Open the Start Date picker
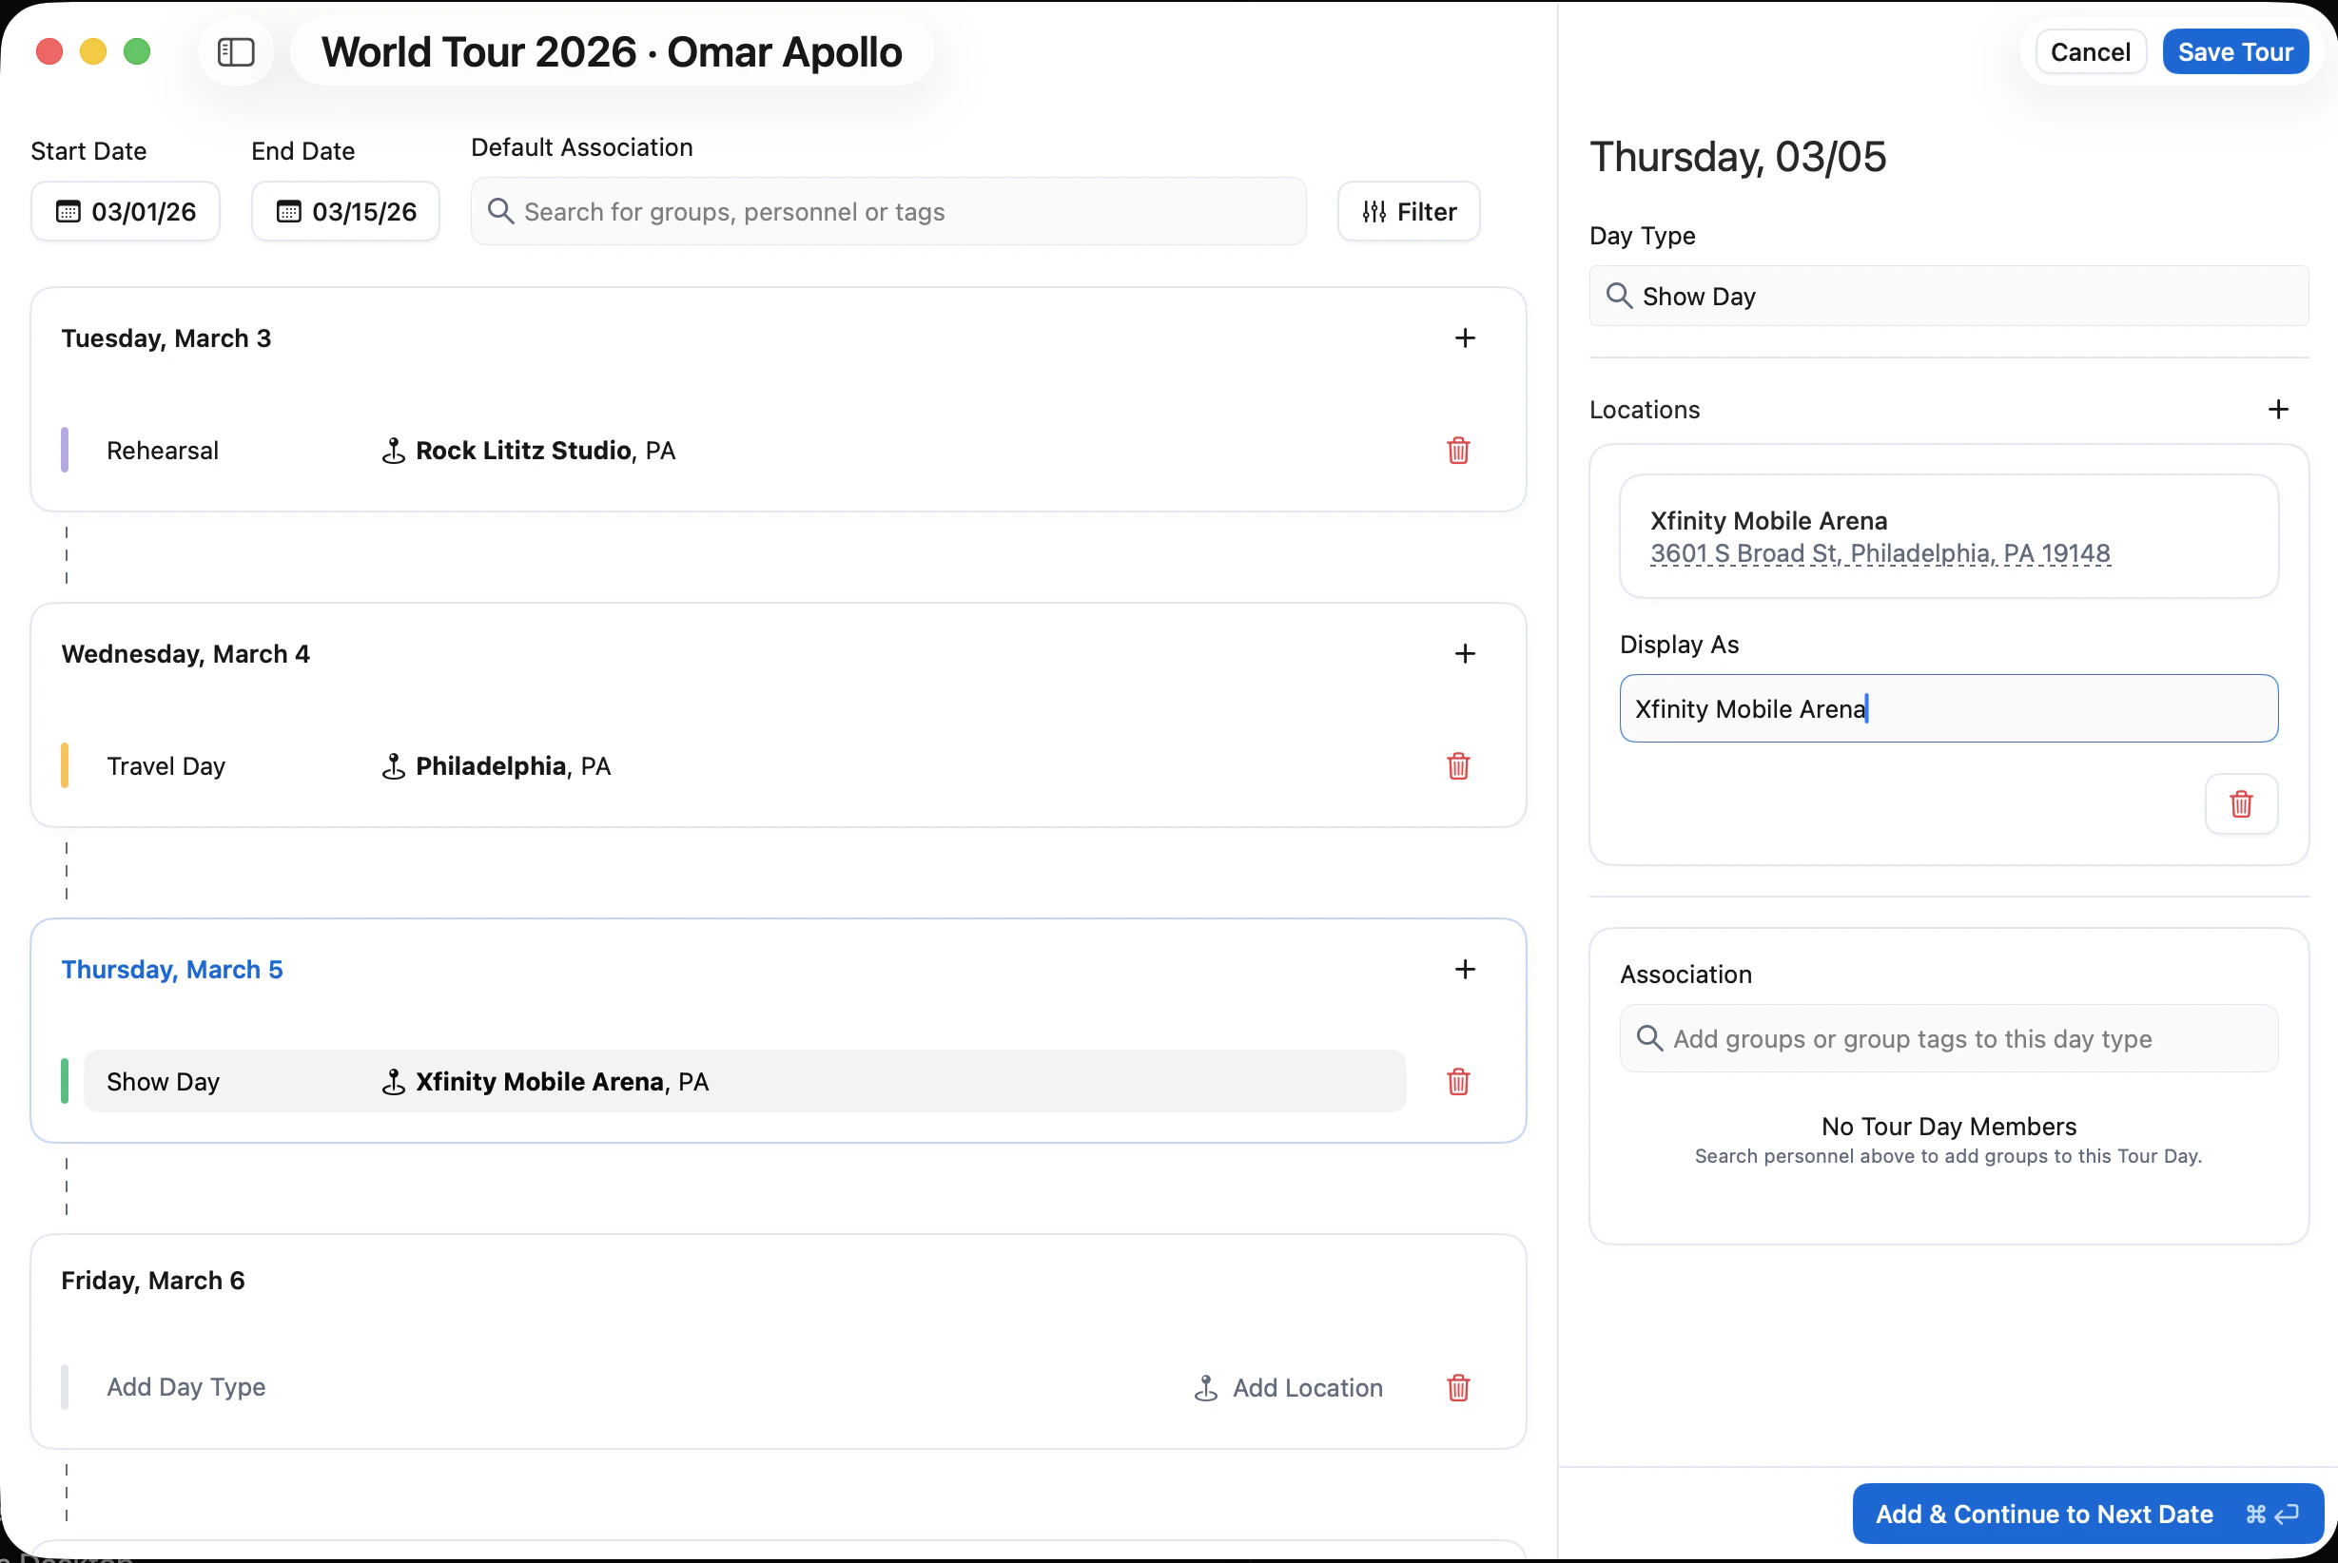 [126, 211]
